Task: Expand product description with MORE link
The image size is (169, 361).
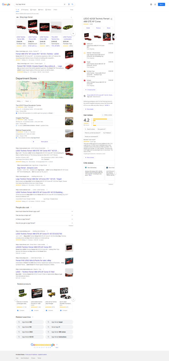Action: coord(107,105)
